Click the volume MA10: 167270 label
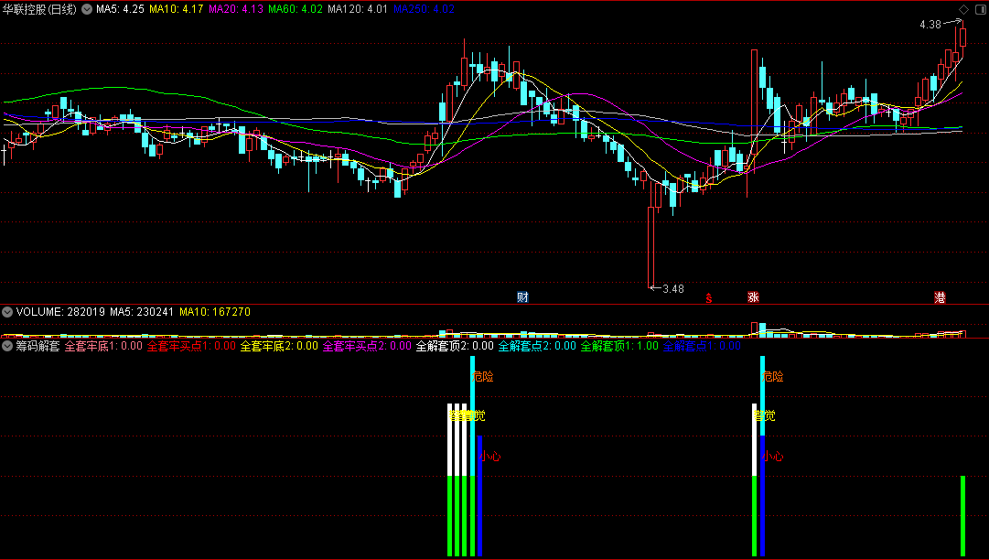 tap(214, 312)
